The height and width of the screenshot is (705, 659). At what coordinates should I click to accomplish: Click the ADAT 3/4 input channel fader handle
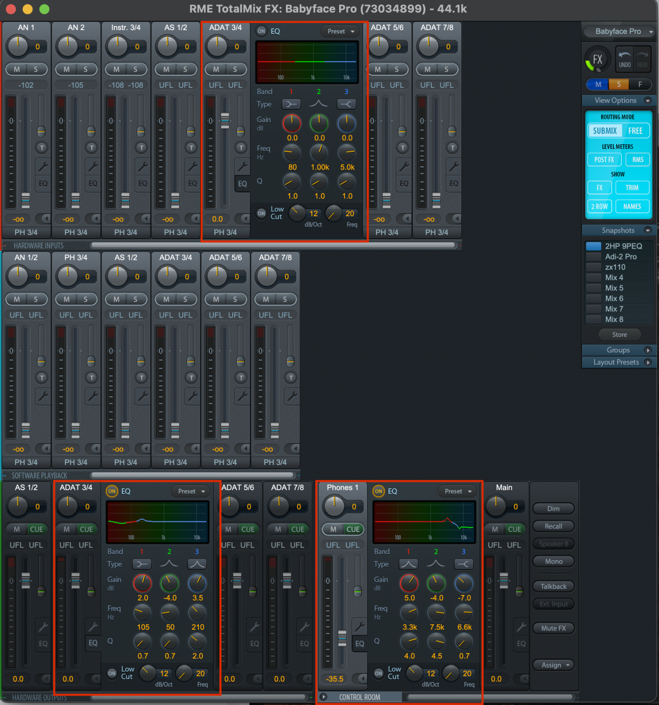(225, 120)
